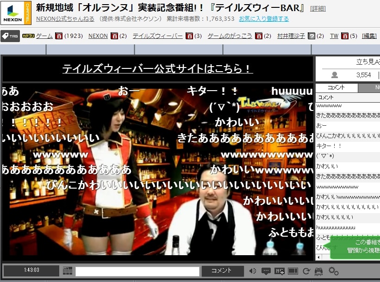Open the TW tag link
The image size is (380, 282).
[334, 36]
